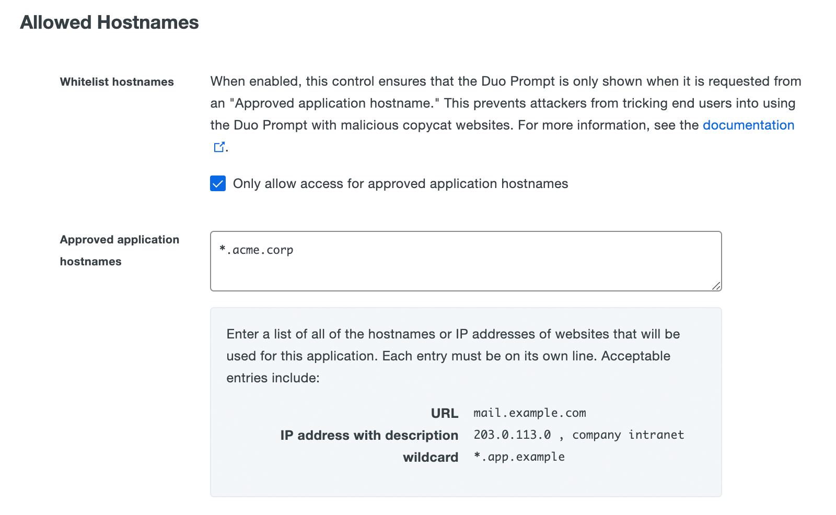Click the checkbox label text about approved hostnames
The width and height of the screenshot is (836, 515).
point(400,183)
